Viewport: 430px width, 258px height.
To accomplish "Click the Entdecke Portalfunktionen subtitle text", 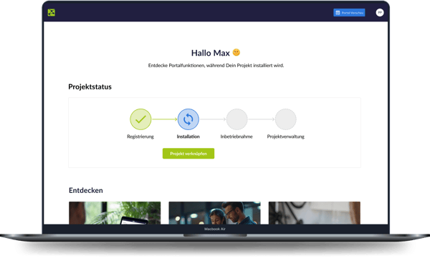I will pos(216,65).
